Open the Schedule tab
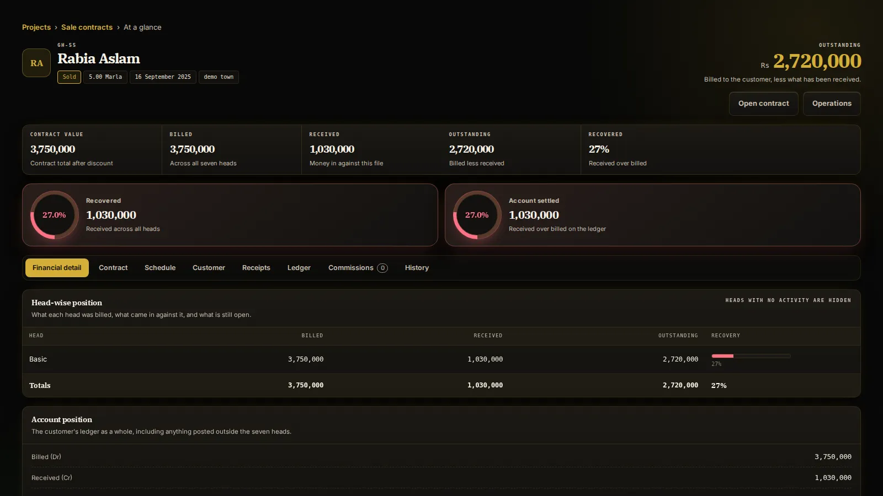883x496 pixels. pyautogui.click(x=160, y=268)
